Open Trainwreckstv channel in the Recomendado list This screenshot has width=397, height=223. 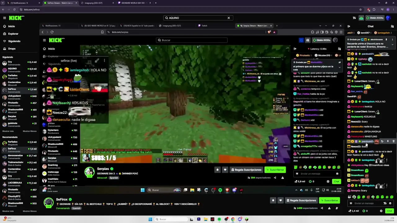tap(20, 164)
